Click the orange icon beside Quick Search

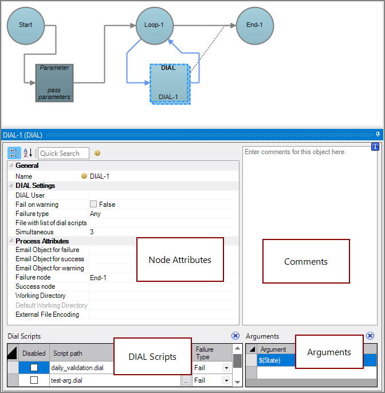point(97,153)
